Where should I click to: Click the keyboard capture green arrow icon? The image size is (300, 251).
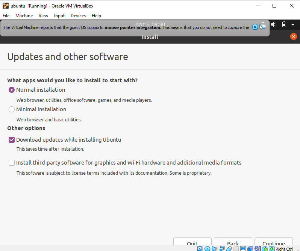pos(271,248)
